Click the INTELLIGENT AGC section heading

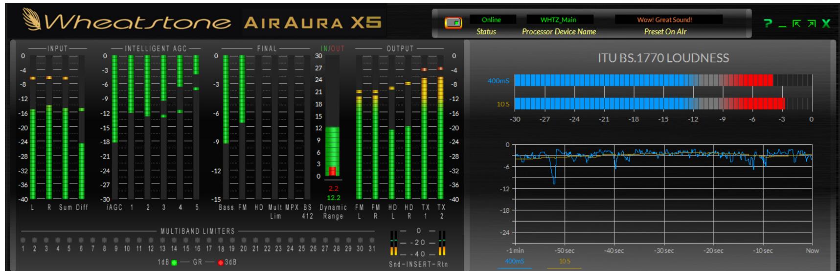[x=156, y=48]
